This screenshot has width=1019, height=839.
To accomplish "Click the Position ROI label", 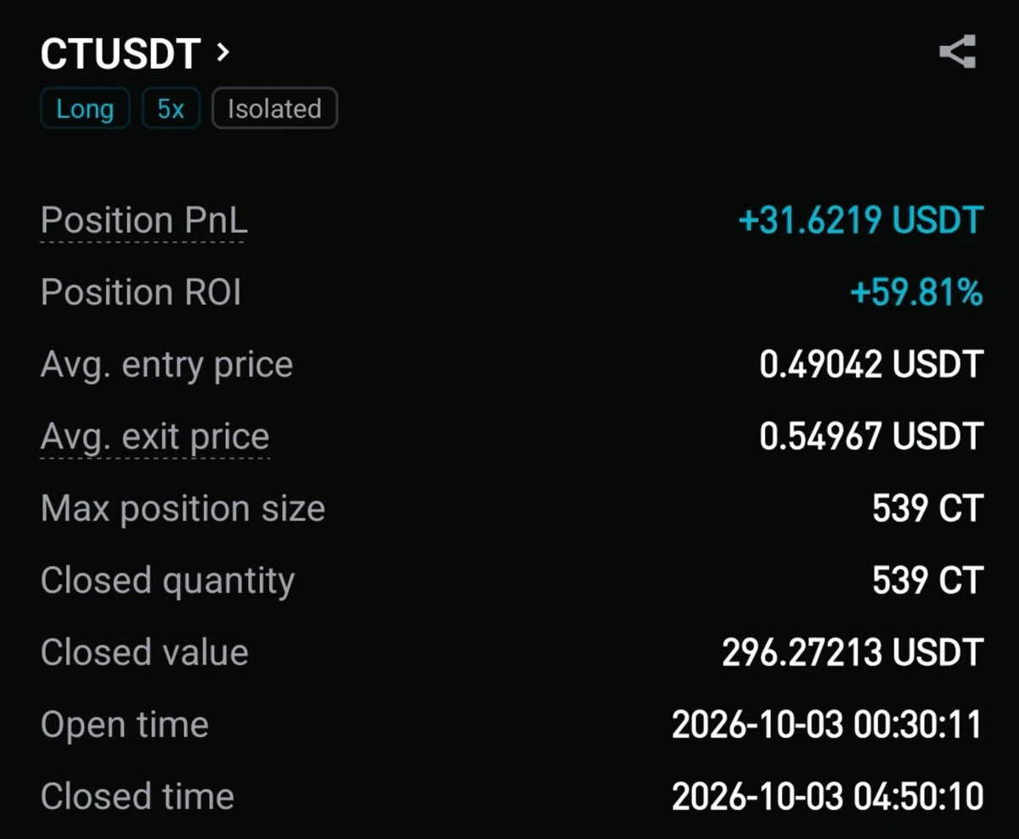I will point(141,293).
